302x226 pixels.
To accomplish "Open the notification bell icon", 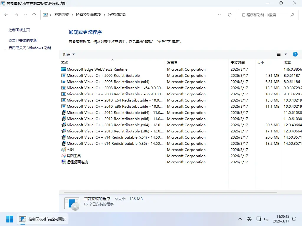I will click(x=294, y=219).
